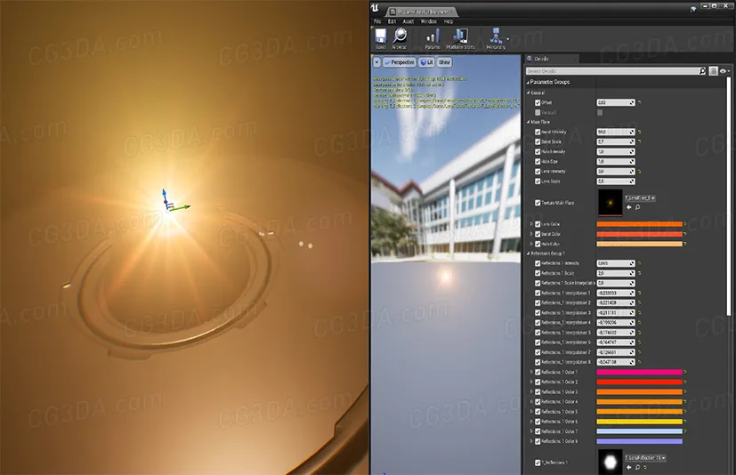Screen dimensions: 736x475
Task: Click the Perspective viewport button
Action: 400,62
